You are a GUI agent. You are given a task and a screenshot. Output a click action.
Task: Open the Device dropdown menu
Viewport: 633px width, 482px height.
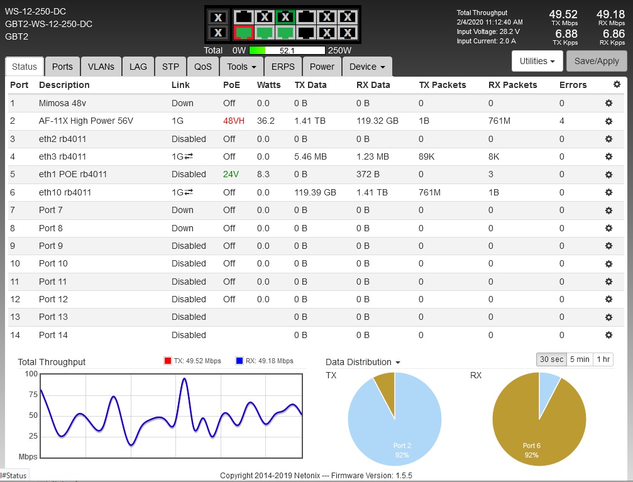pos(367,67)
